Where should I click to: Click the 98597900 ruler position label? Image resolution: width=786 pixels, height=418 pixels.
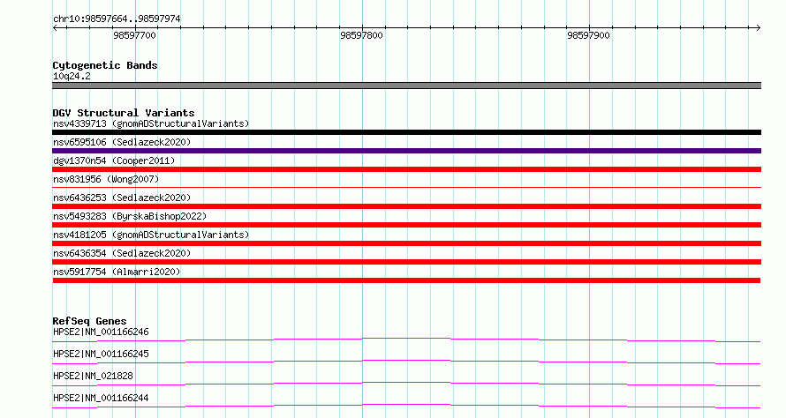click(588, 35)
